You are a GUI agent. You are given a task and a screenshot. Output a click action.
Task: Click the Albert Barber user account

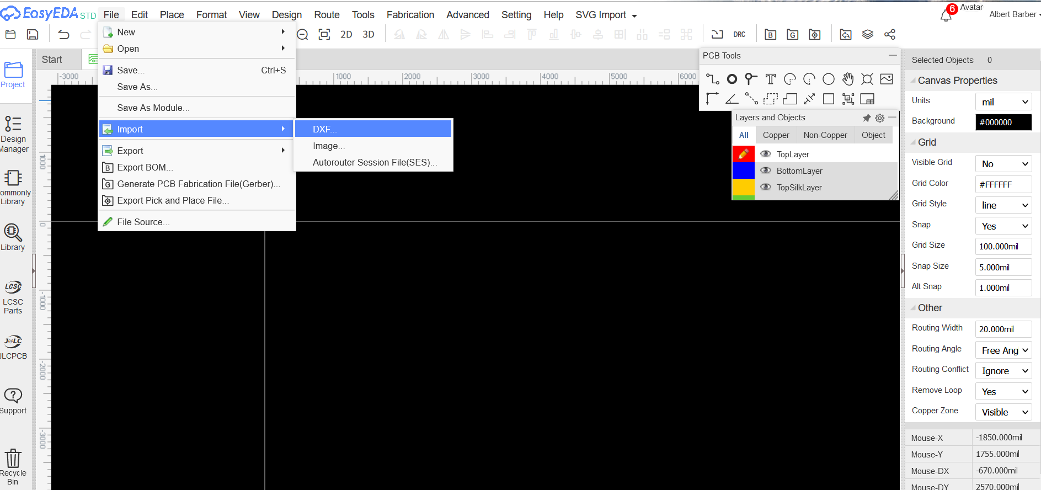pyautogui.click(x=1014, y=14)
